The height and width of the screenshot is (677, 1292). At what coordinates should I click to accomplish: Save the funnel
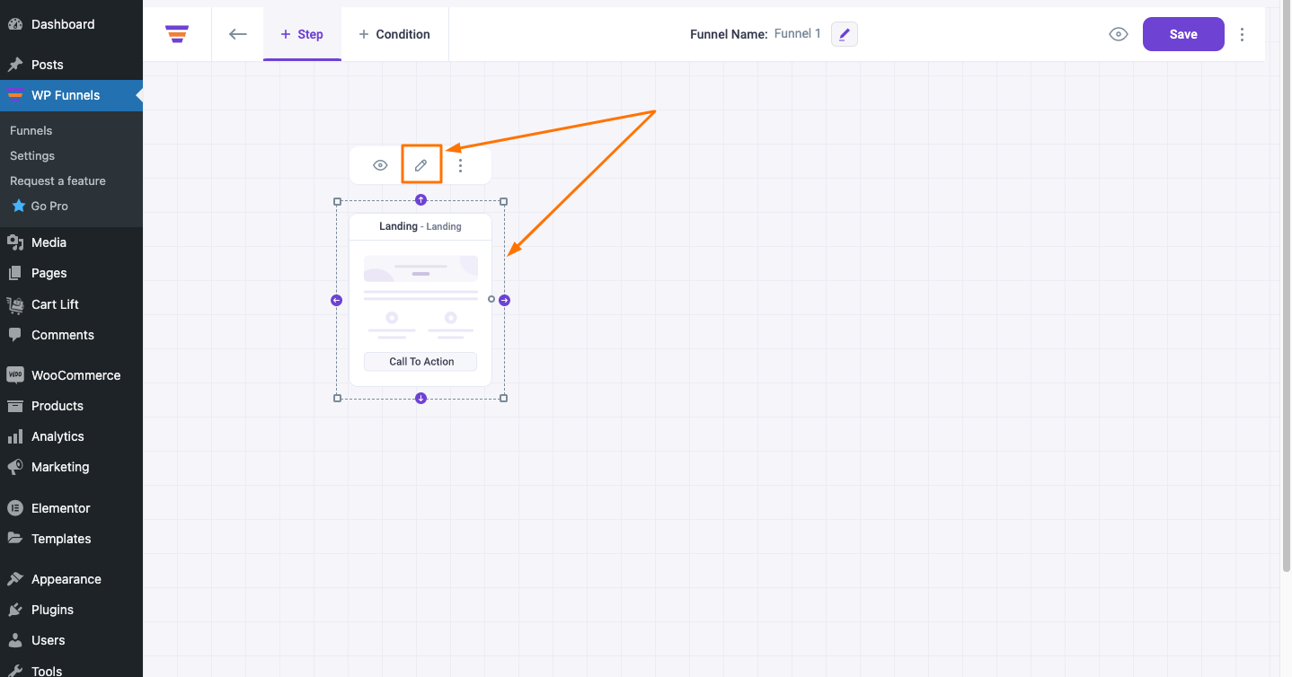(1183, 34)
